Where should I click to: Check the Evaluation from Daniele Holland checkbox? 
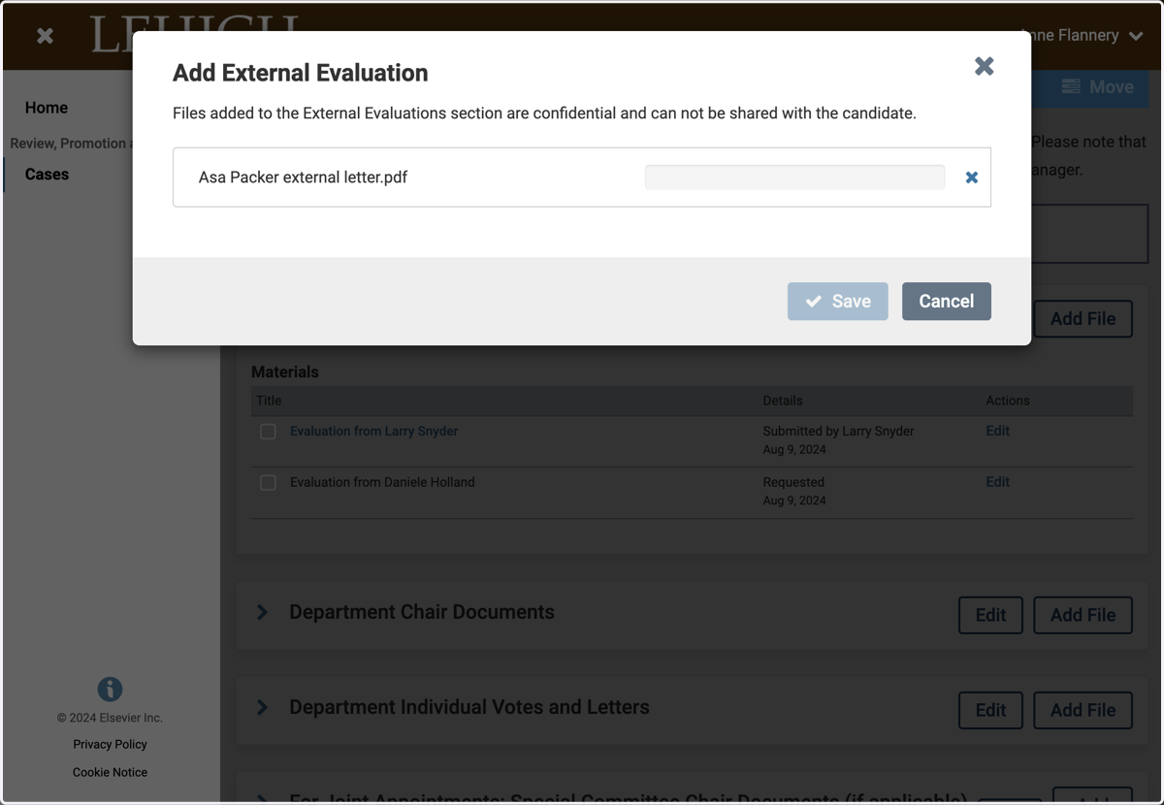pos(268,482)
